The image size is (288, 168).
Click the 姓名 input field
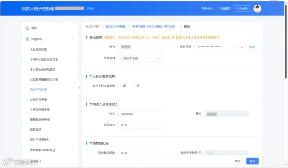click(x=140, y=47)
